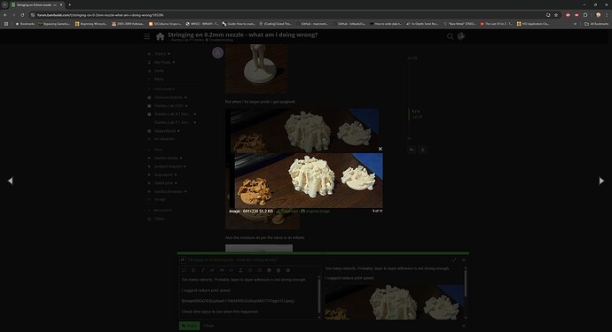Reload the page in the browser
The height and width of the screenshot is (332, 612).
(x=22, y=15)
